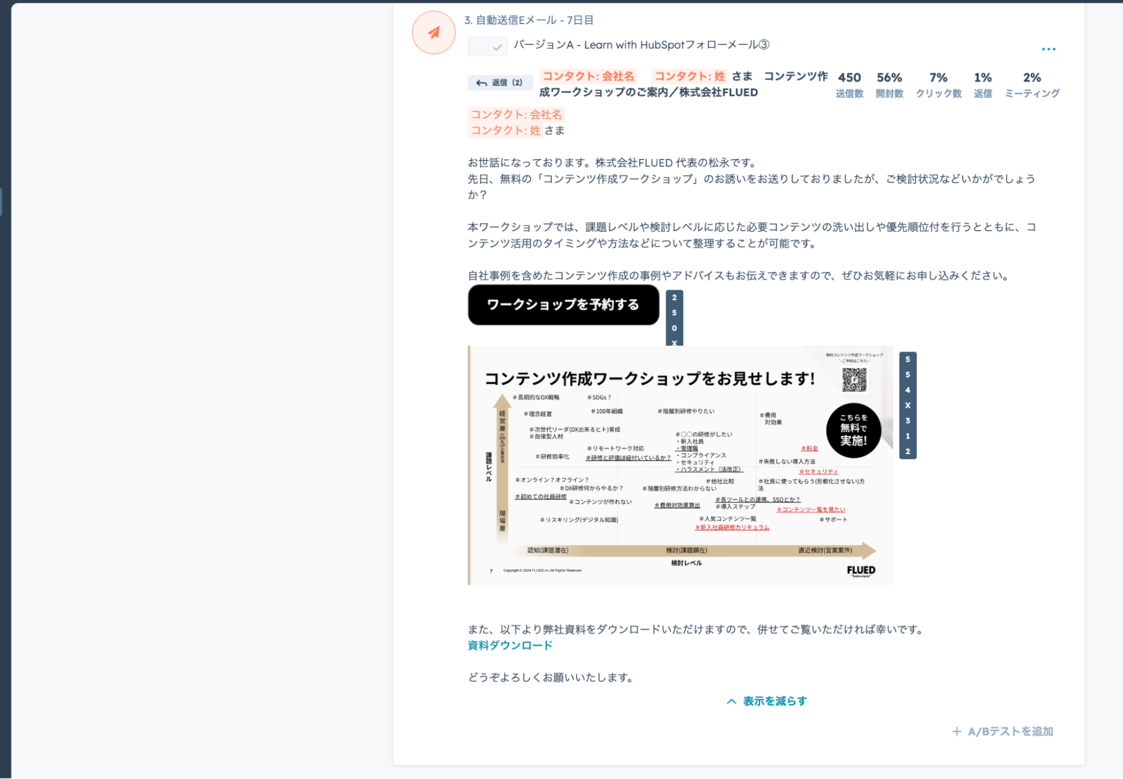Select the 2% ミーティング meeting stat
This screenshot has height=779, width=1123.
coord(1031,85)
